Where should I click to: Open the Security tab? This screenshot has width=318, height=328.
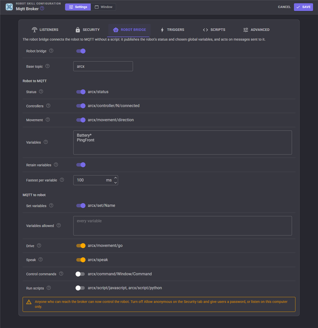[x=88, y=30]
